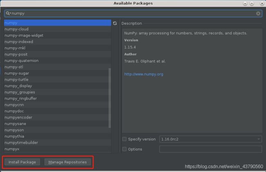This screenshot has height=172, width=266.
Task: Choose numpyson from the list
Action: click(58, 130)
